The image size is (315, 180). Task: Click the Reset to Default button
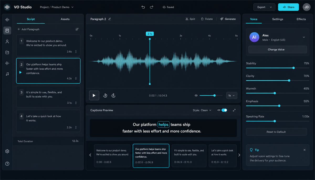tap(276, 132)
